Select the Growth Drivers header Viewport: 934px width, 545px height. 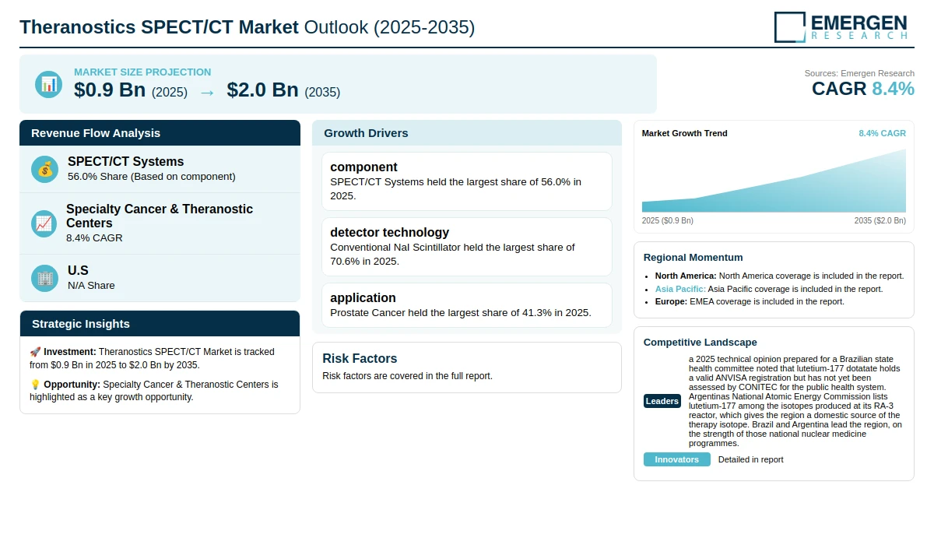click(467, 133)
